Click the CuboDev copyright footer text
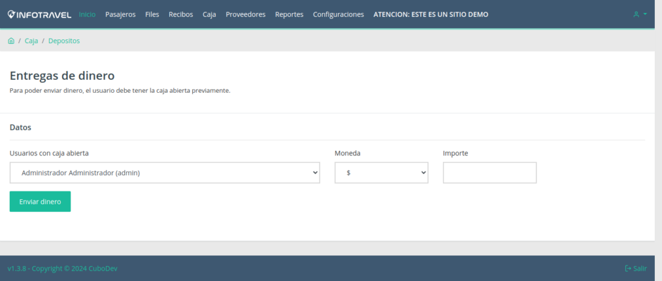 click(62, 268)
